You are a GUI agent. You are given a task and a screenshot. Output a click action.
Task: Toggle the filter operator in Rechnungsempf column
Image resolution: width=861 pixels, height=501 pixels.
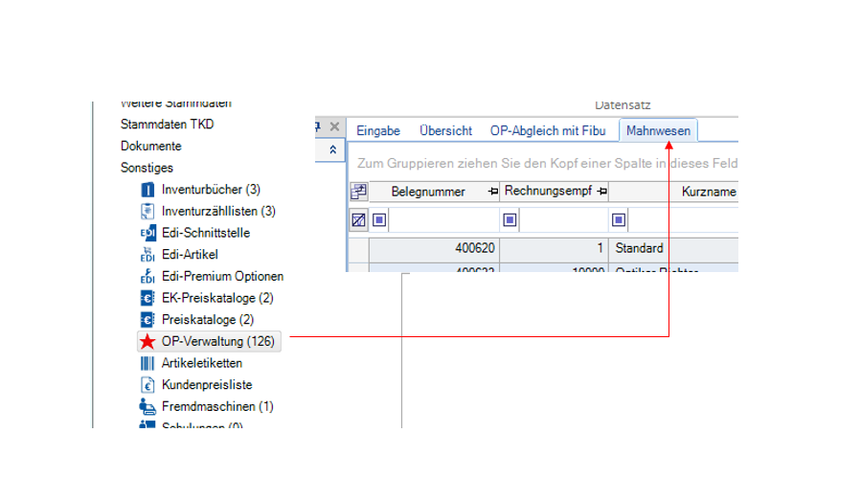pyautogui.click(x=510, y=220)
